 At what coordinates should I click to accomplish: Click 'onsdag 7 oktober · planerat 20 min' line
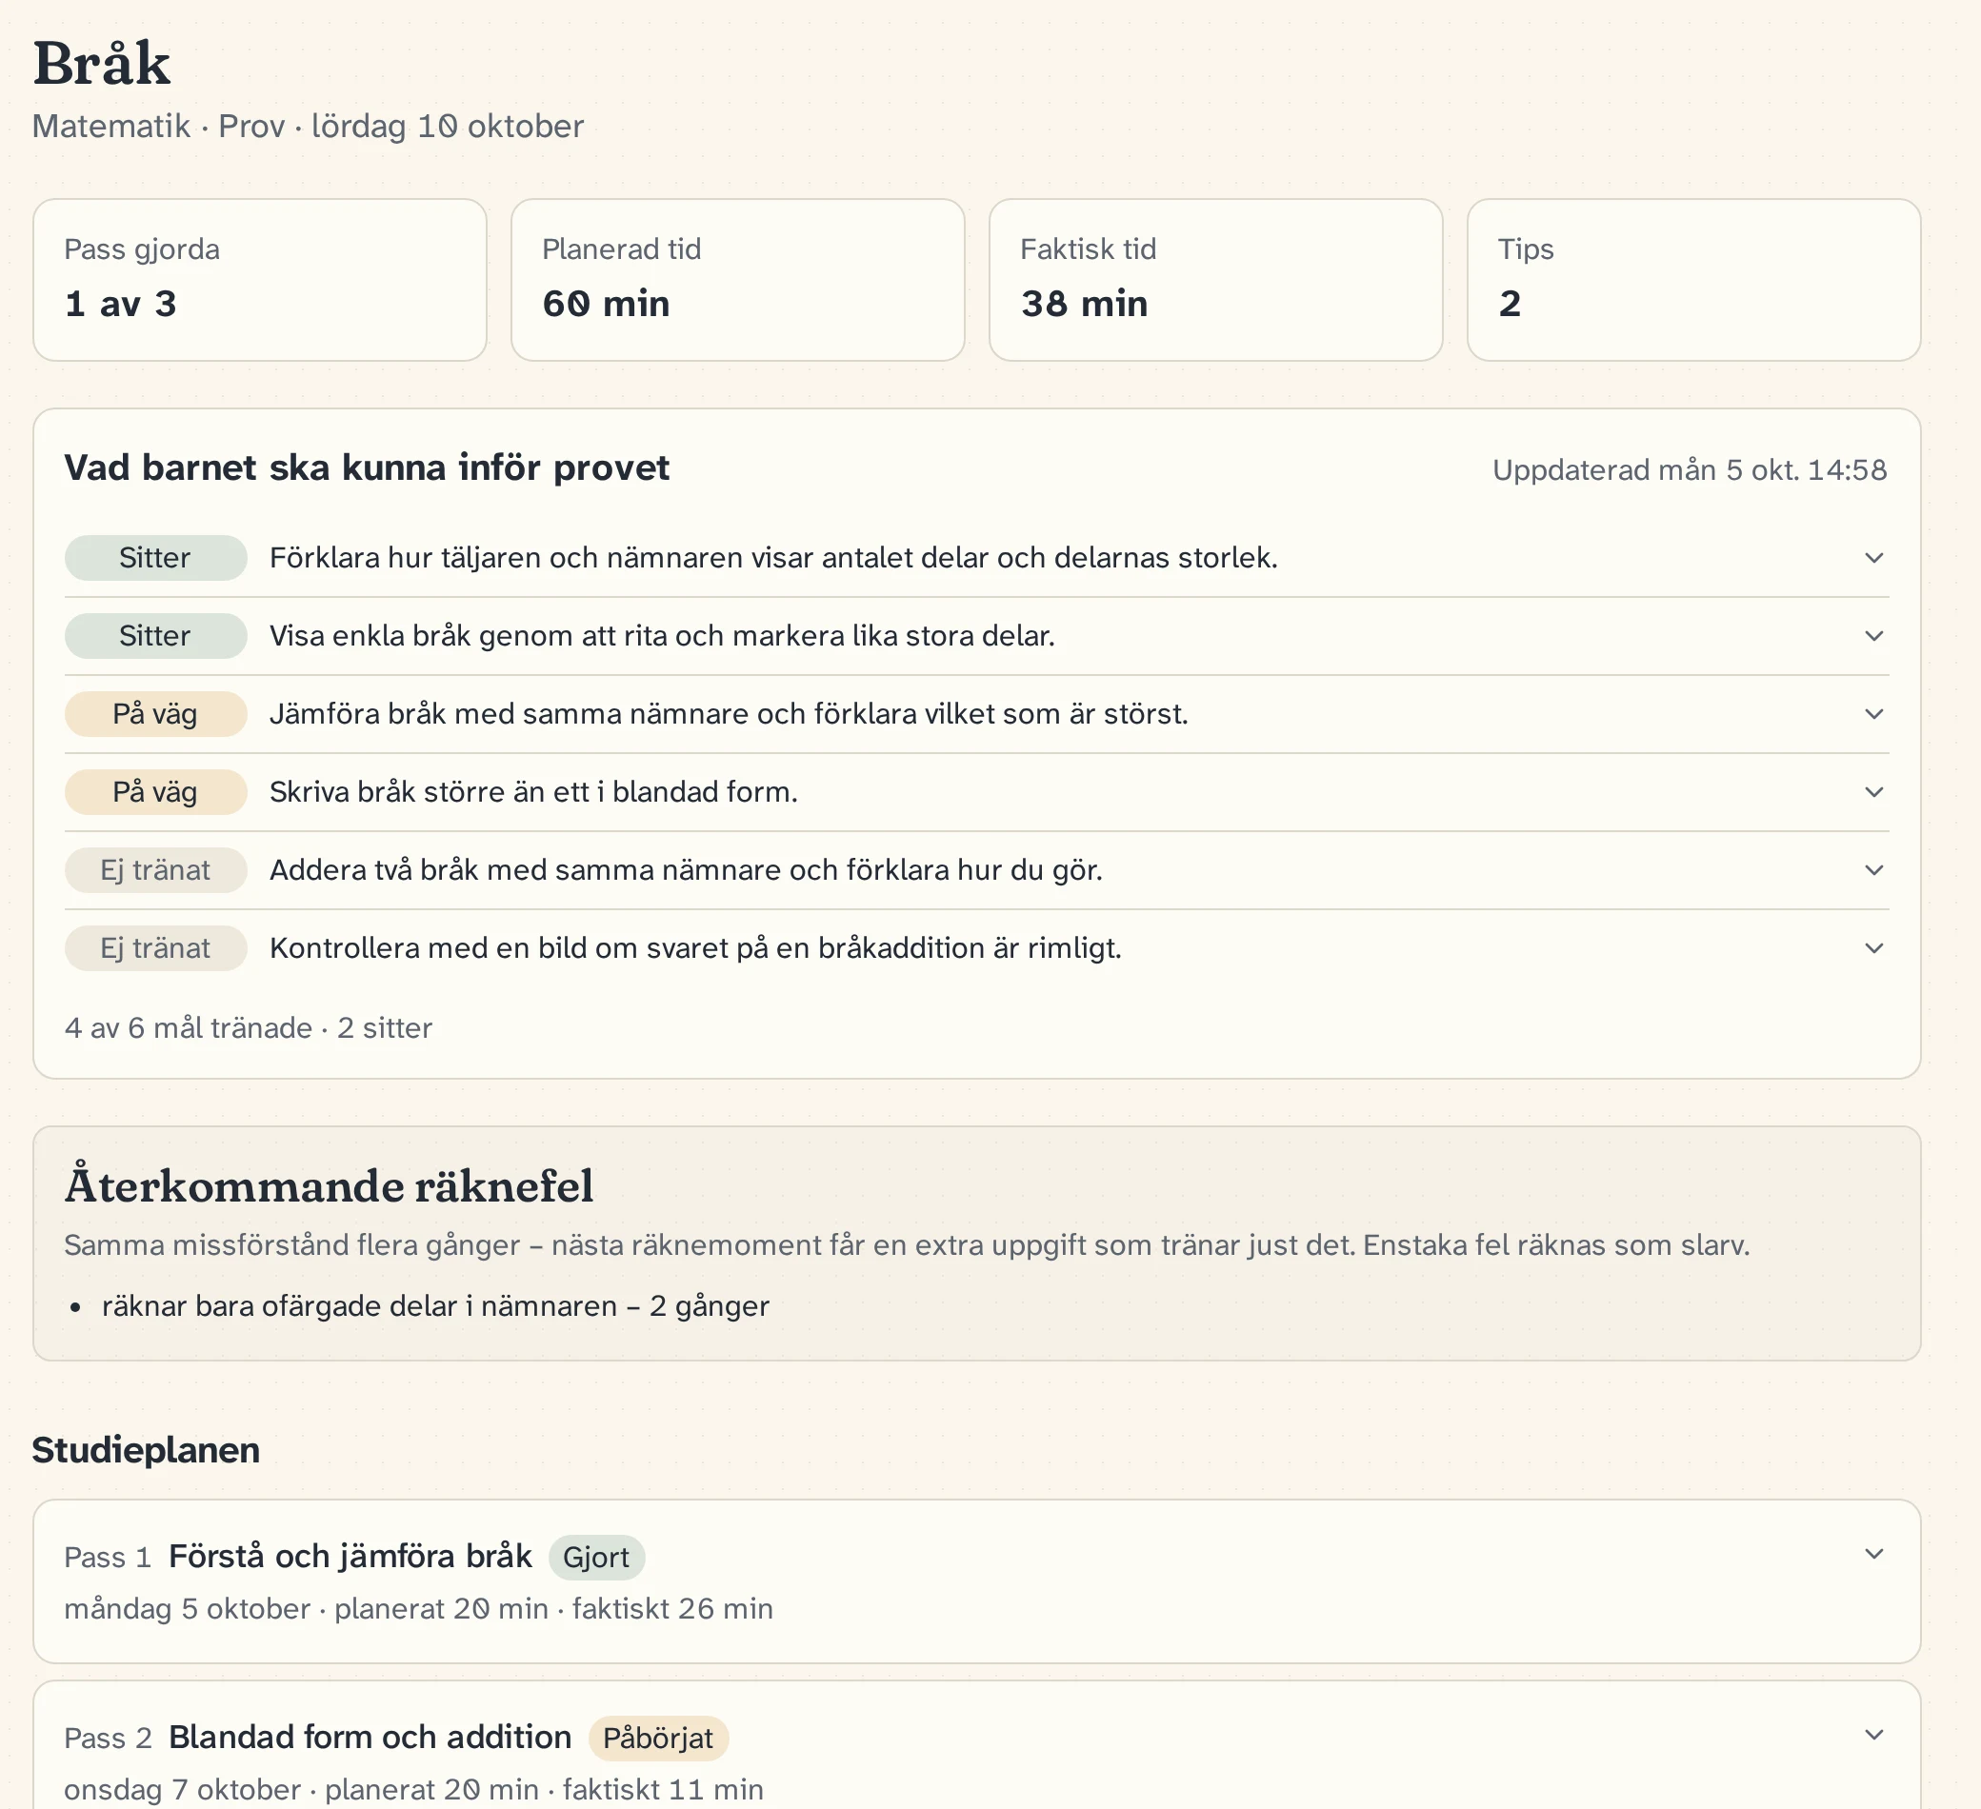pyautogui.click(x=413, y=1790)
